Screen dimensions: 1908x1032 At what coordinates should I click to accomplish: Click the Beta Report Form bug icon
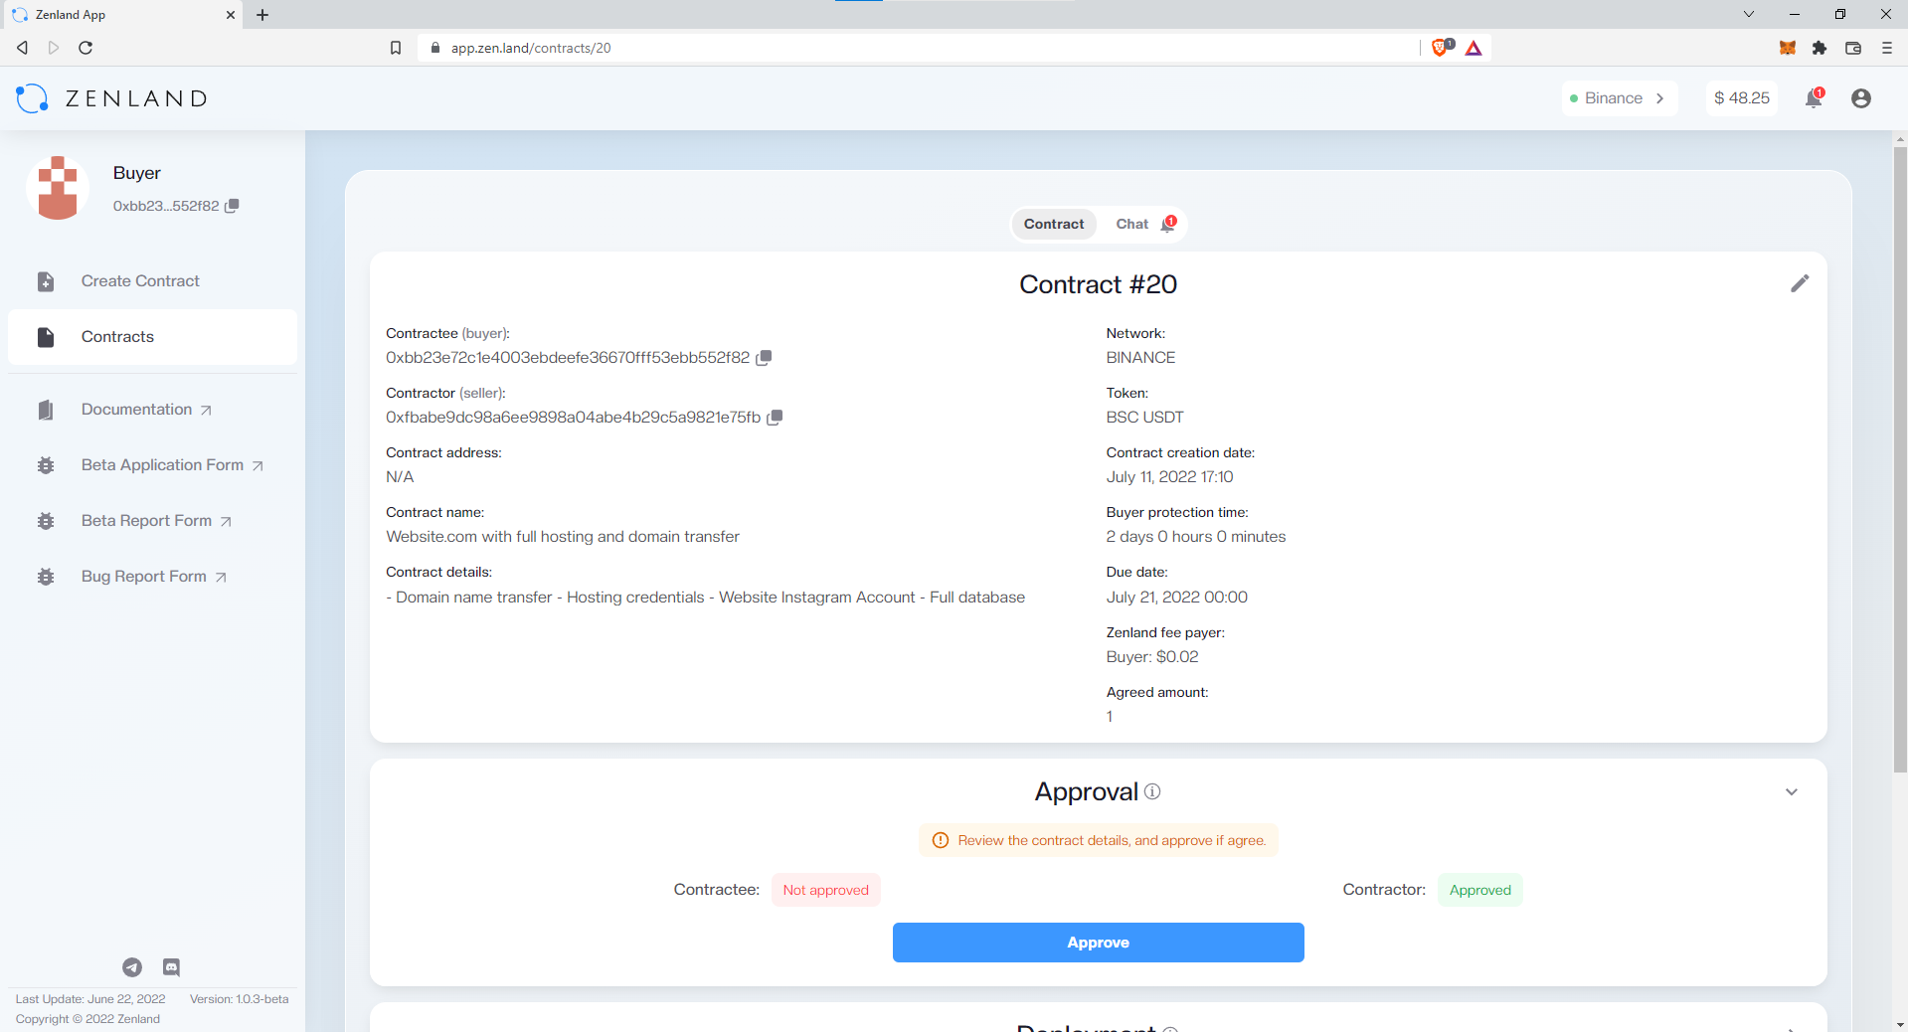46,521
